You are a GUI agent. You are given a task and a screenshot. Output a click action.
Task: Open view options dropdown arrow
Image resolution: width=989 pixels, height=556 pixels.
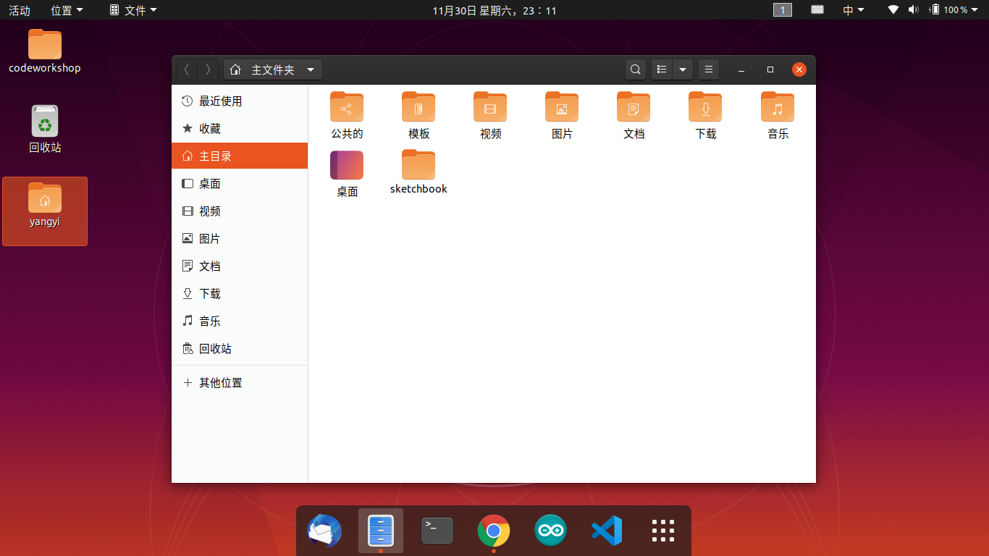[x=683, y=69]
